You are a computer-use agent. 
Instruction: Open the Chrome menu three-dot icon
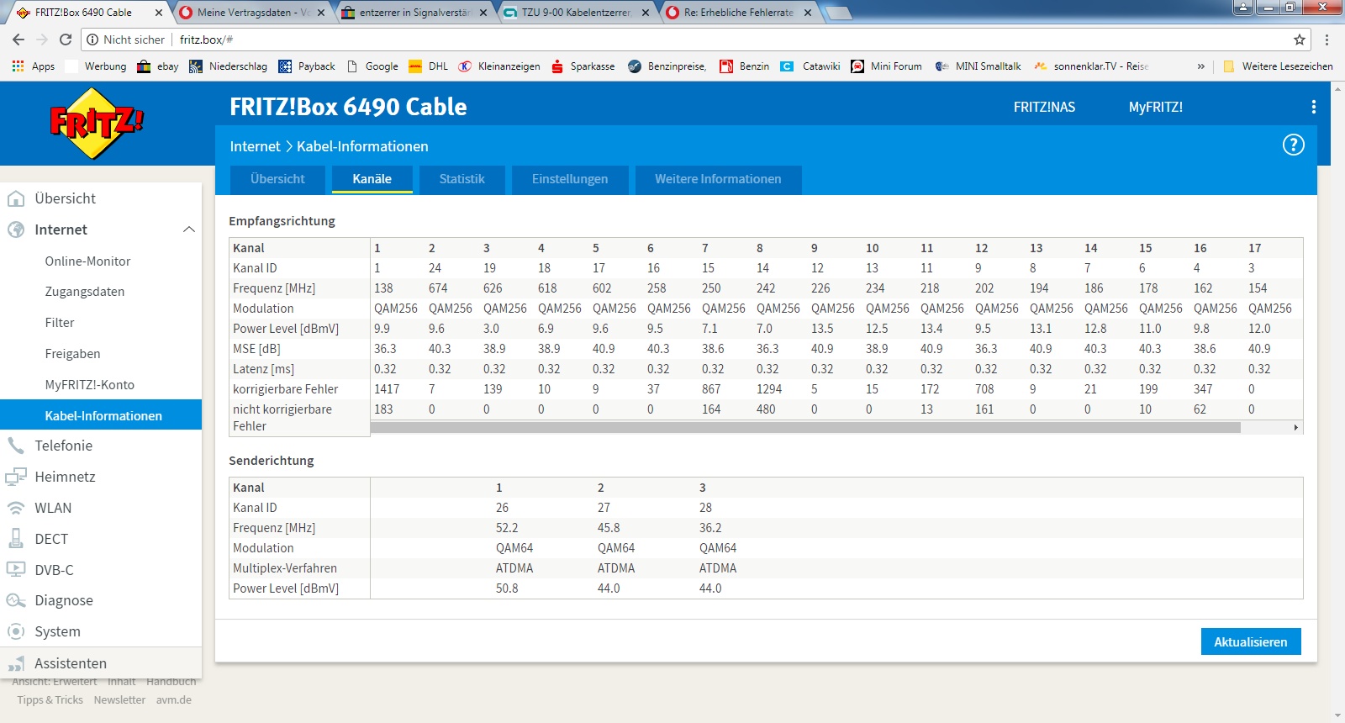click(1327, 40)
